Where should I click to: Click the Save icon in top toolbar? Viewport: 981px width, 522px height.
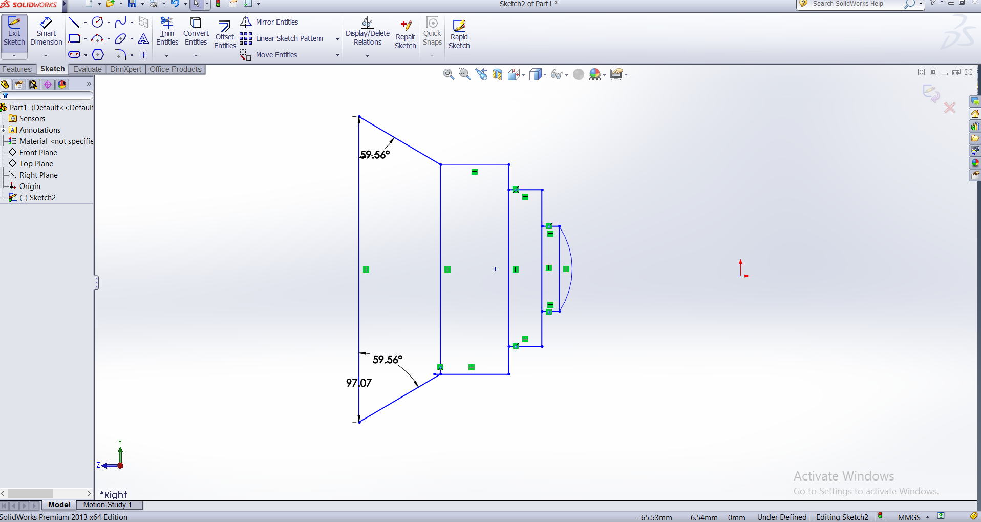[132, 4]
